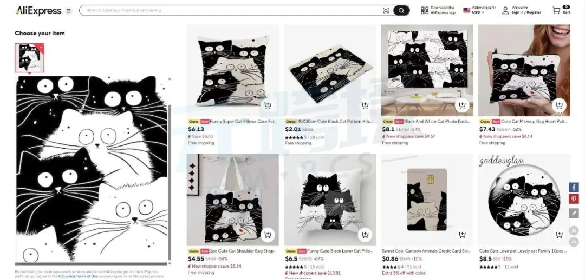Expand the Abbeville/EN/USD region dropdown
Viewport: 585px width, 279px height.
click(479, 10)
